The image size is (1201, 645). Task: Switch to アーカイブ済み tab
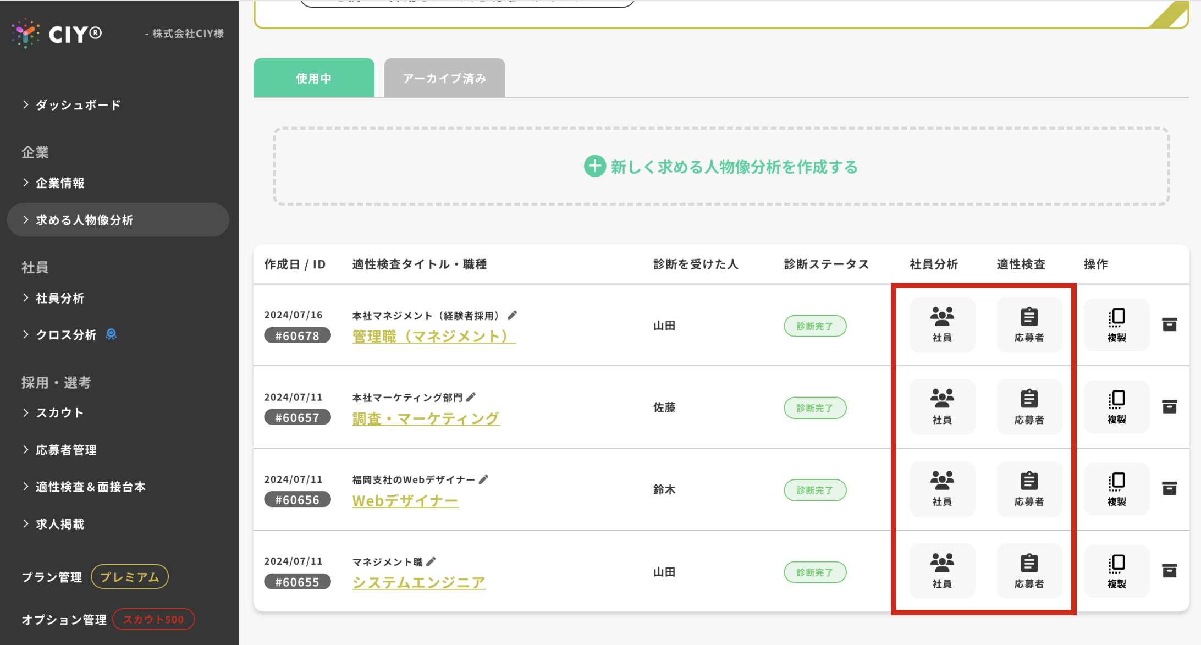point(444,78)
